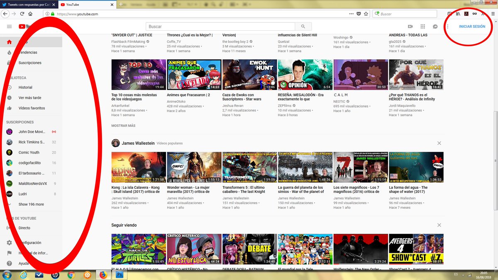Select the YouTube browser tab

[86, 4]
